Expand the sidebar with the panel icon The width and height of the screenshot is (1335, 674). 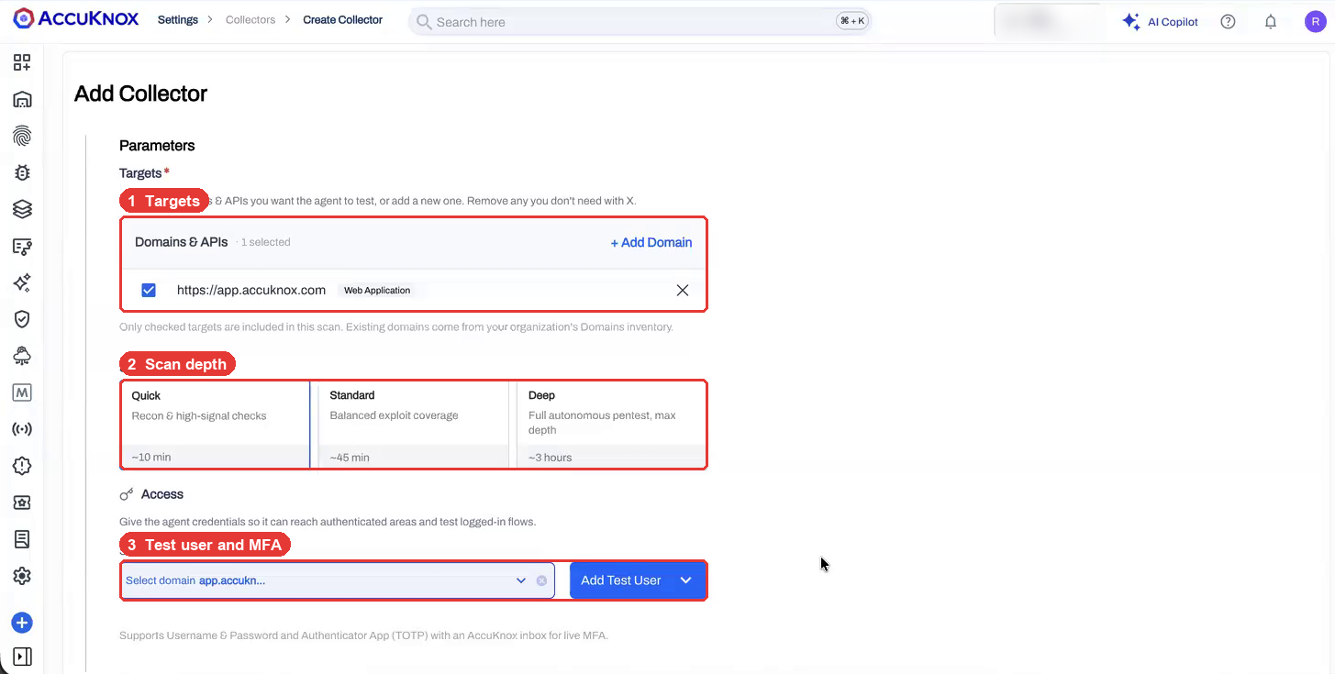[x=22, y=657]
